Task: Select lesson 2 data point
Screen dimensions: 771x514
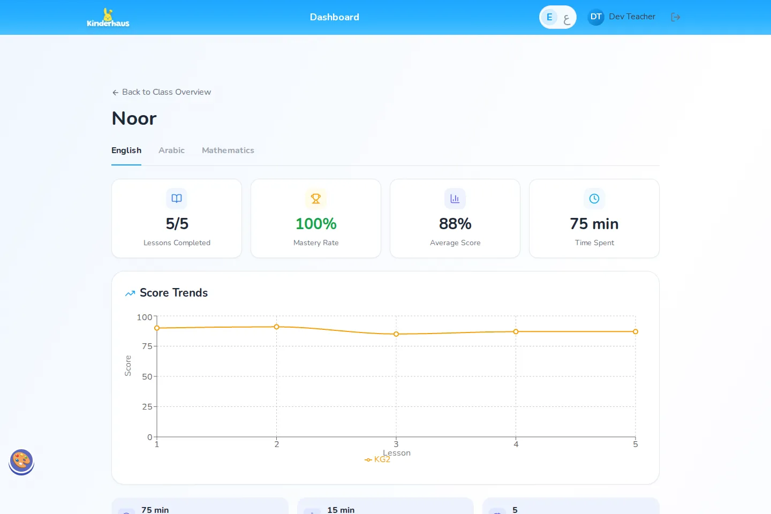Action: (276, 327)
